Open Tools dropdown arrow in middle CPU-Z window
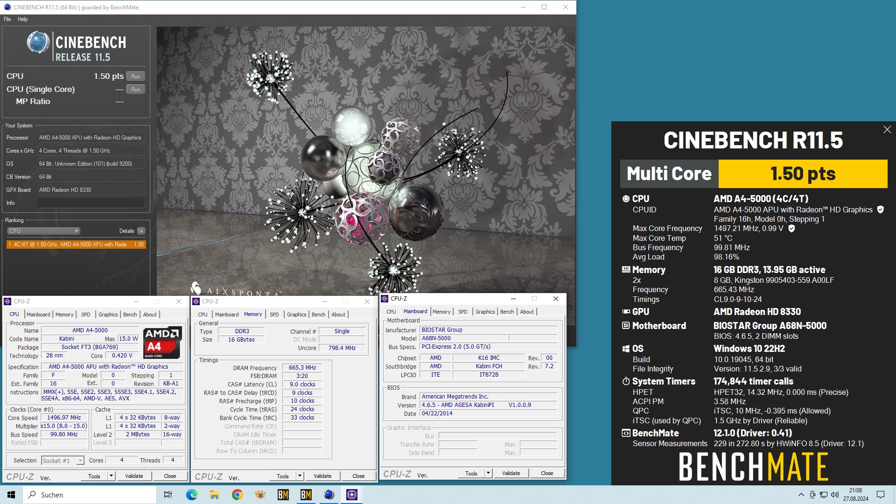 (x=300, y=476)
